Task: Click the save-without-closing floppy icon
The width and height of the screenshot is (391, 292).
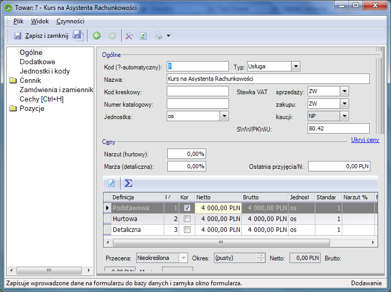Action: click(78, 36)
